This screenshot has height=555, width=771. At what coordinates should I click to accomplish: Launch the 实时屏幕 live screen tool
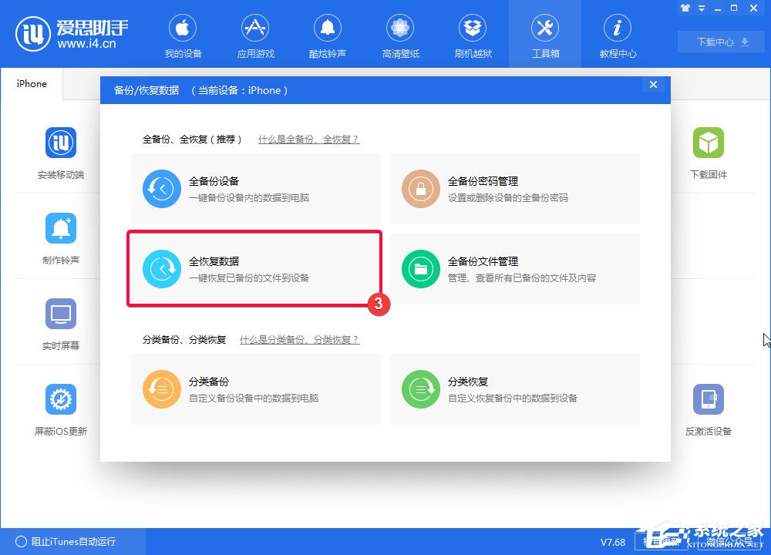tap(60, 322)
